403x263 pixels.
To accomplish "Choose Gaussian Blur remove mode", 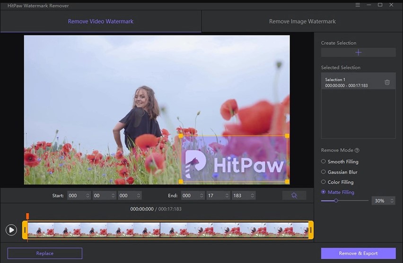I will point(324,172).
